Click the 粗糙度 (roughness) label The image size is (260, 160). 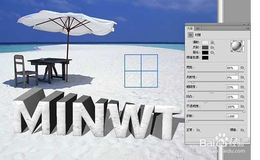pos(192,87)
